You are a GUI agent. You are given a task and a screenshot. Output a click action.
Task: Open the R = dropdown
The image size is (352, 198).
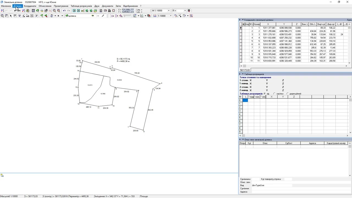point(185,11)
